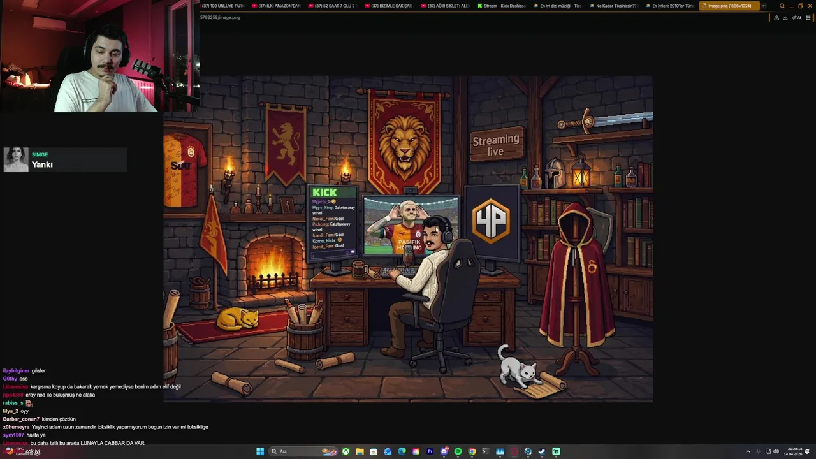This screenshot has height=459, width=816.
Task: Open the pink gradient app icon on taskbar
Action: (416, 451)
